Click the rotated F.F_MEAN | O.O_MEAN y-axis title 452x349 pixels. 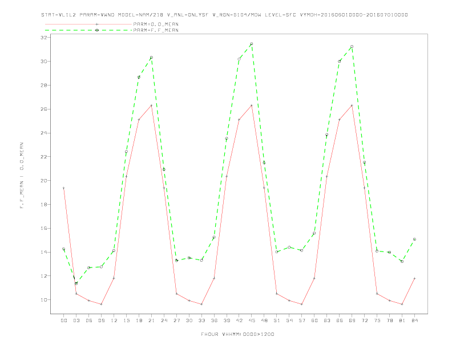click(x=22, y=176)
